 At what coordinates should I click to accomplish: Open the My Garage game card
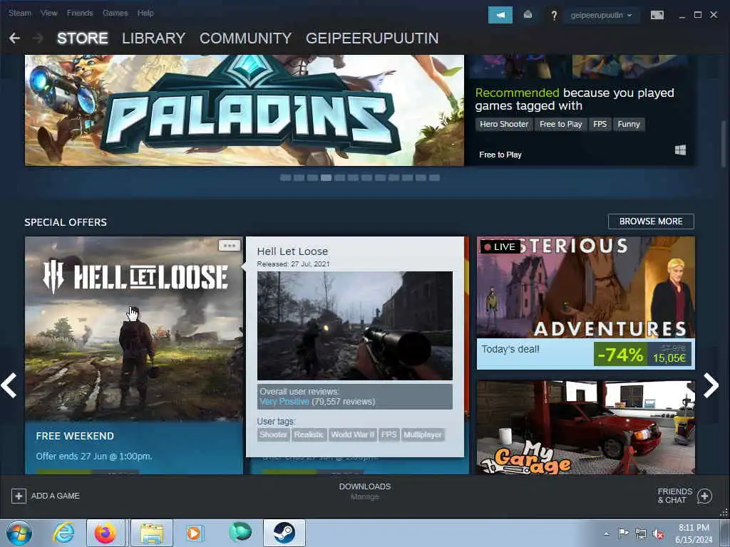tap(586, 427)
